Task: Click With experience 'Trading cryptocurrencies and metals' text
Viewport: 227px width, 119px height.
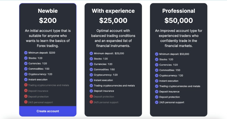Action: [114, 86]
